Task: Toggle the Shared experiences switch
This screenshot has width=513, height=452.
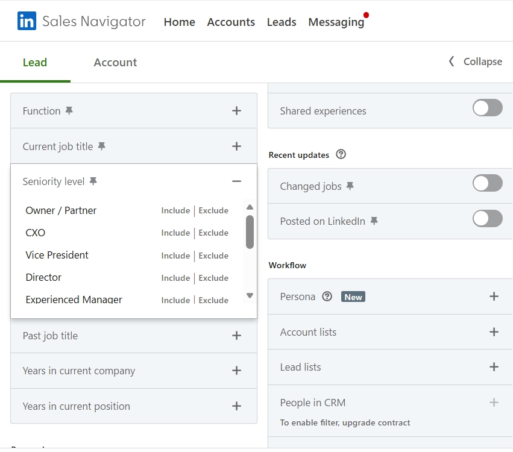Action: pyautogui.click(x=487, y=108)
